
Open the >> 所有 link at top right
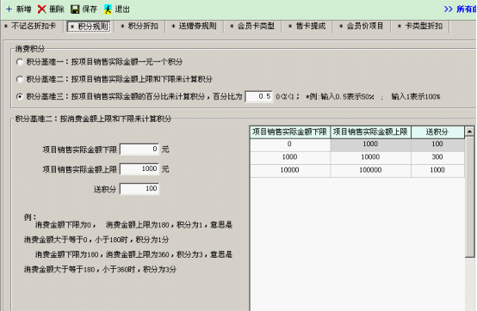tap(460, 9)
